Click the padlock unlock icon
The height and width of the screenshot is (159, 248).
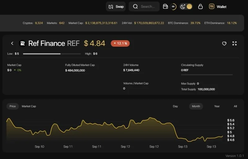pos(200,6)
